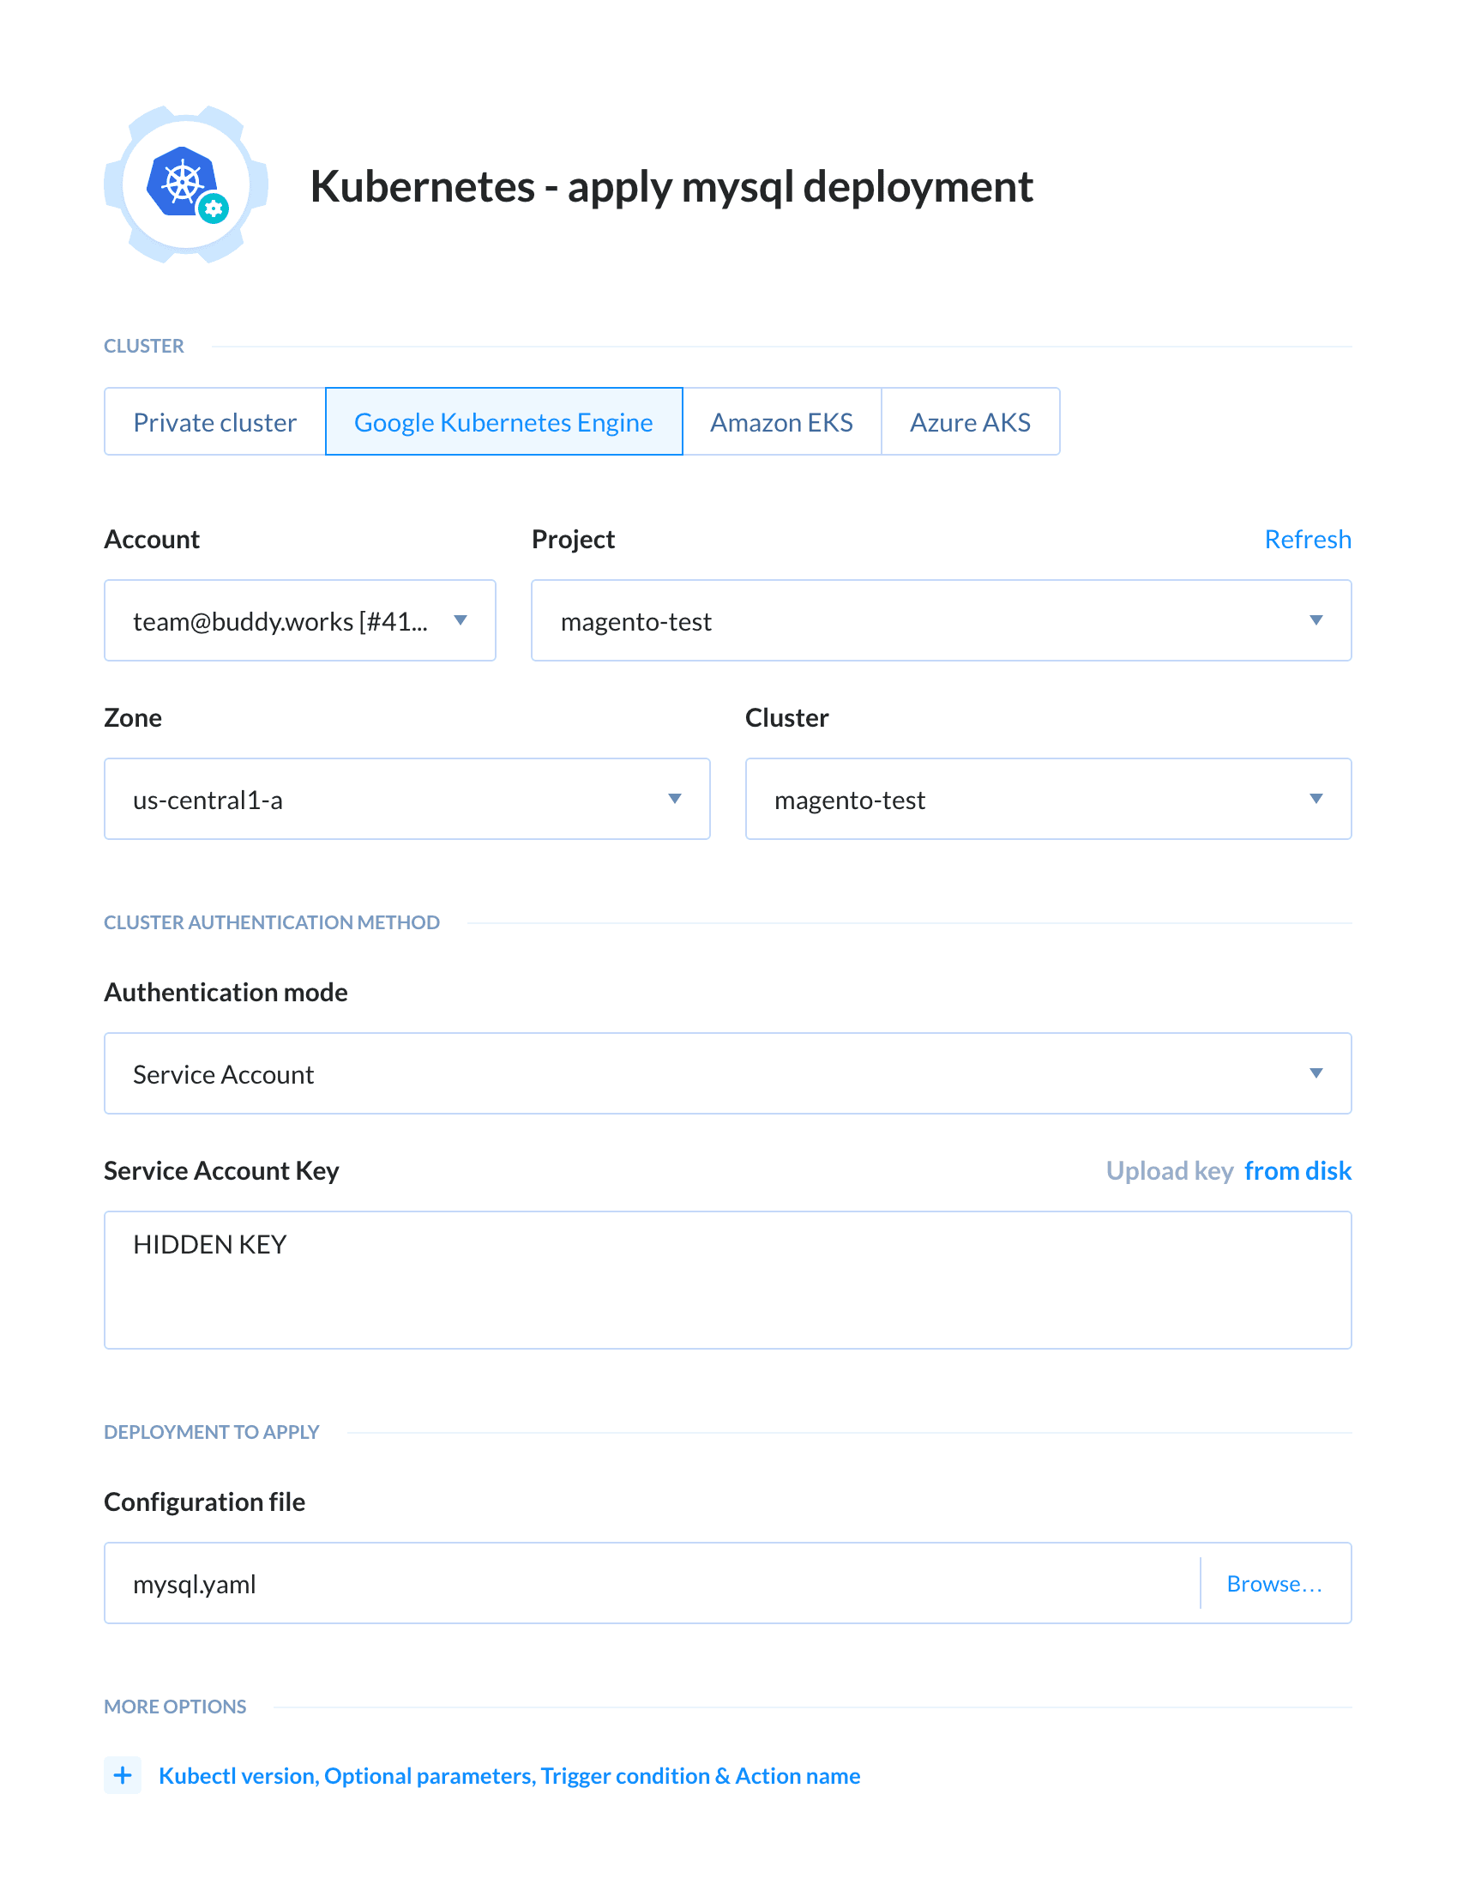Click the Authentication mode label
Viewport: 1457px width, 1879px height.
tap(226, 994)
